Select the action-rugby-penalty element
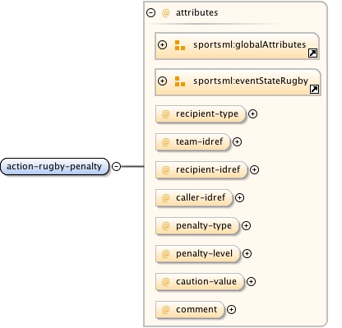Screen dimensions: 342x328 click(x=54, y=166)
